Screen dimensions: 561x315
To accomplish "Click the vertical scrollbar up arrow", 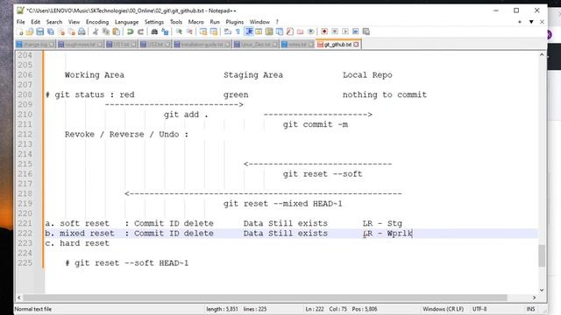I will pos(542,54).
